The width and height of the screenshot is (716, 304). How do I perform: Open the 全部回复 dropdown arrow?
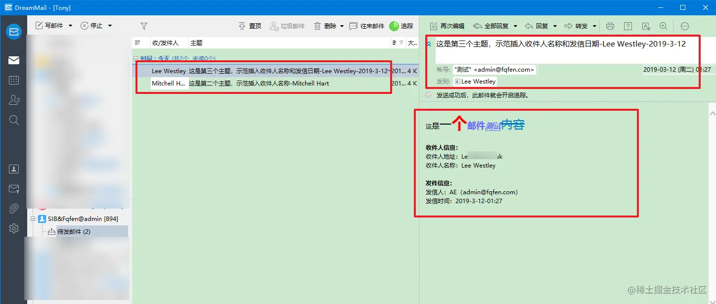pos(515,26)
